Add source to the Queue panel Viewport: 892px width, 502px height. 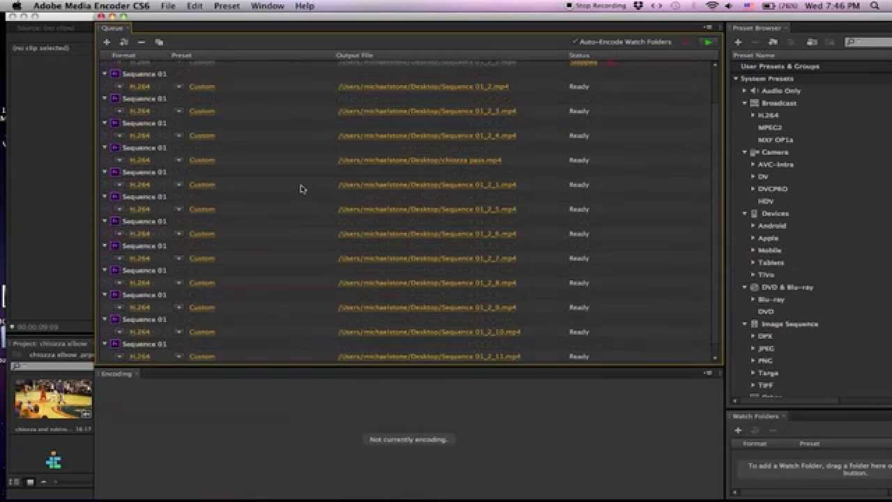(x=107, y=42)
